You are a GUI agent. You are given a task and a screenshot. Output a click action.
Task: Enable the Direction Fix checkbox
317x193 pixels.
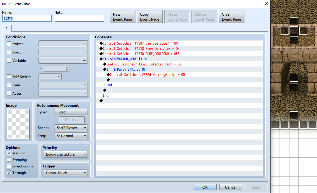coord(9,166)
